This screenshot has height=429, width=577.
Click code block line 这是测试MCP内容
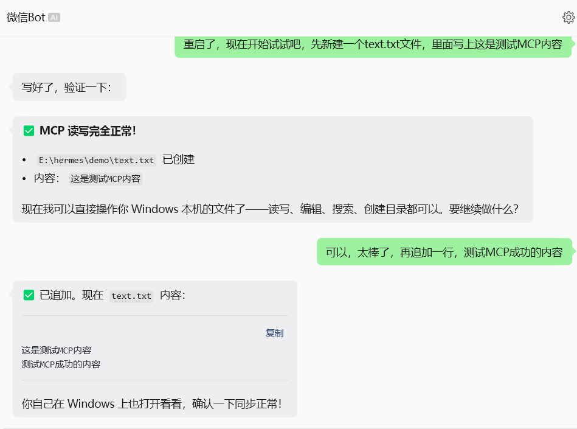tap(57, 350)
